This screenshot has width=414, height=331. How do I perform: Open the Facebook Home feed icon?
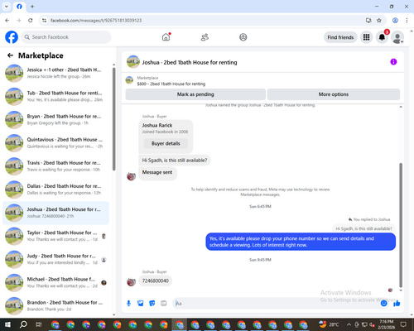[166, 37]
